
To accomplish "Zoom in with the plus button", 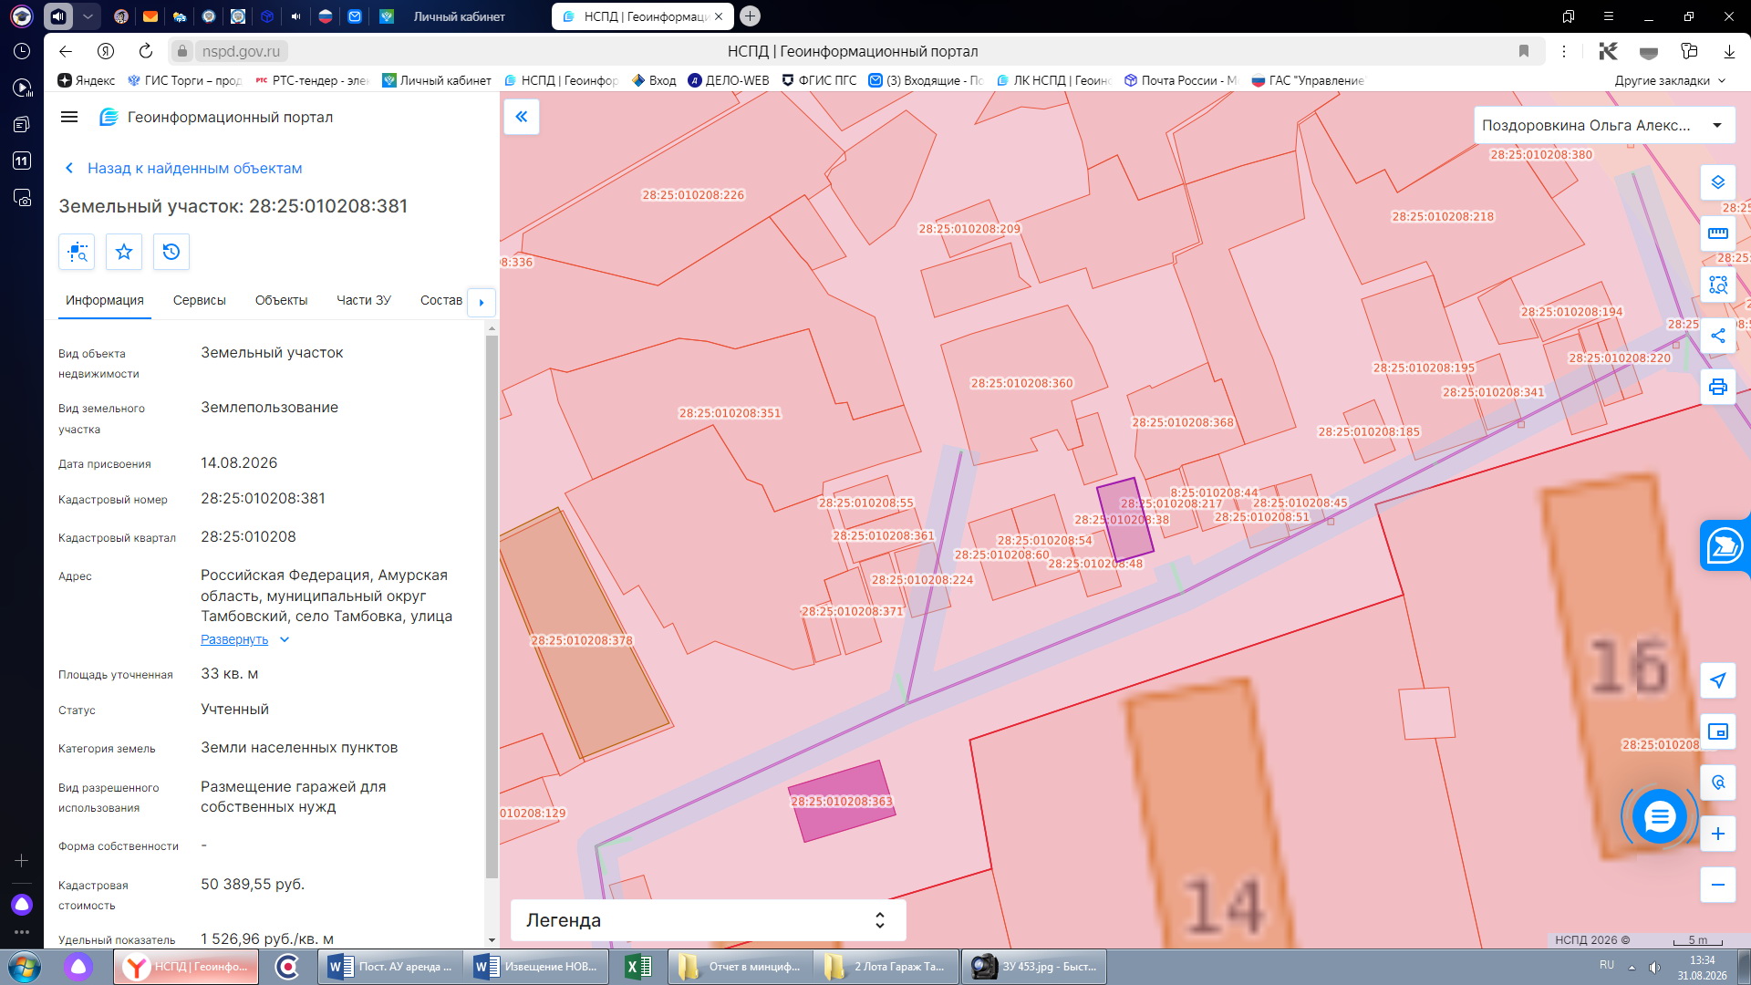I will 1718,834.
